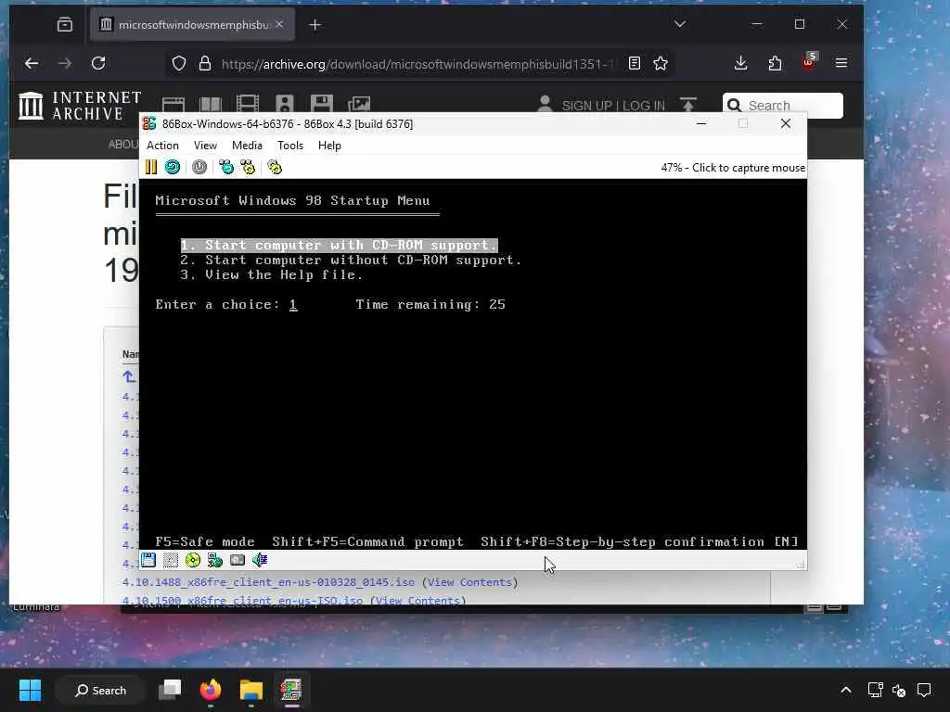Image resolution: width=950 pixels, height=712 pixels.
Task: Click the Internet Archive Search field
Action: [783, 106]
